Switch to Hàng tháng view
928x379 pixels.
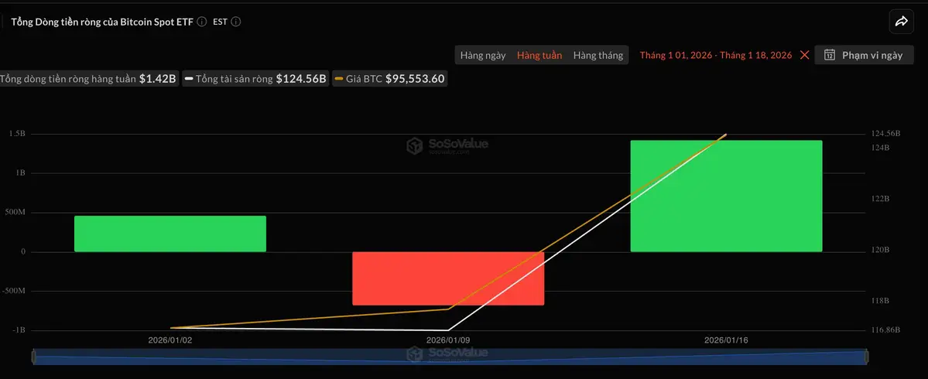598,55
